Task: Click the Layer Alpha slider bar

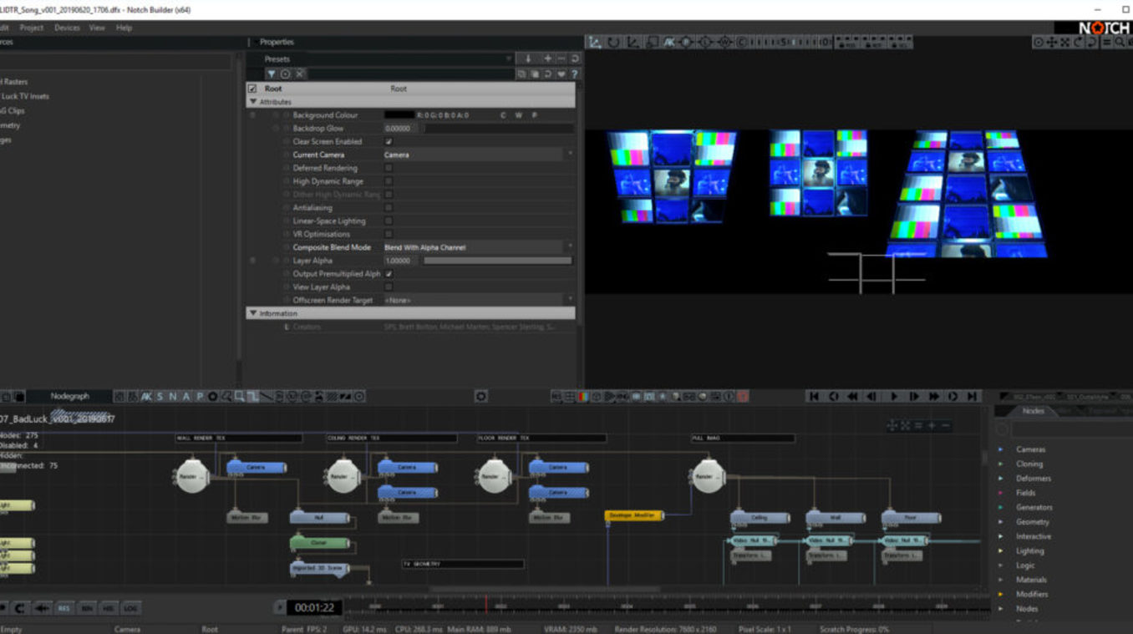Action: [x=497, y=261]
